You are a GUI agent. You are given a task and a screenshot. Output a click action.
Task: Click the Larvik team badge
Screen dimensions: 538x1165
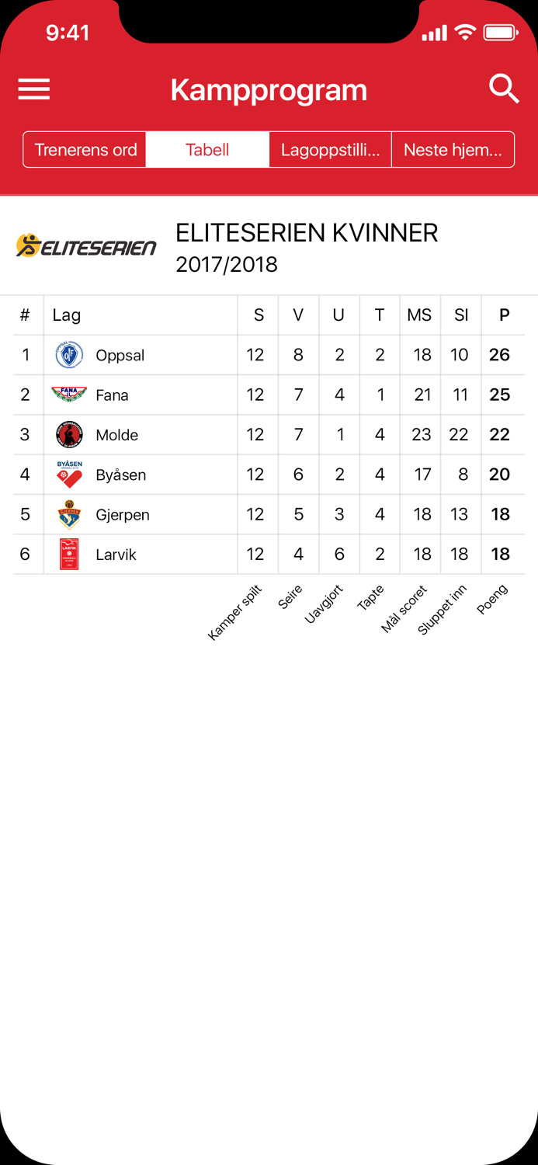(68, 554)
